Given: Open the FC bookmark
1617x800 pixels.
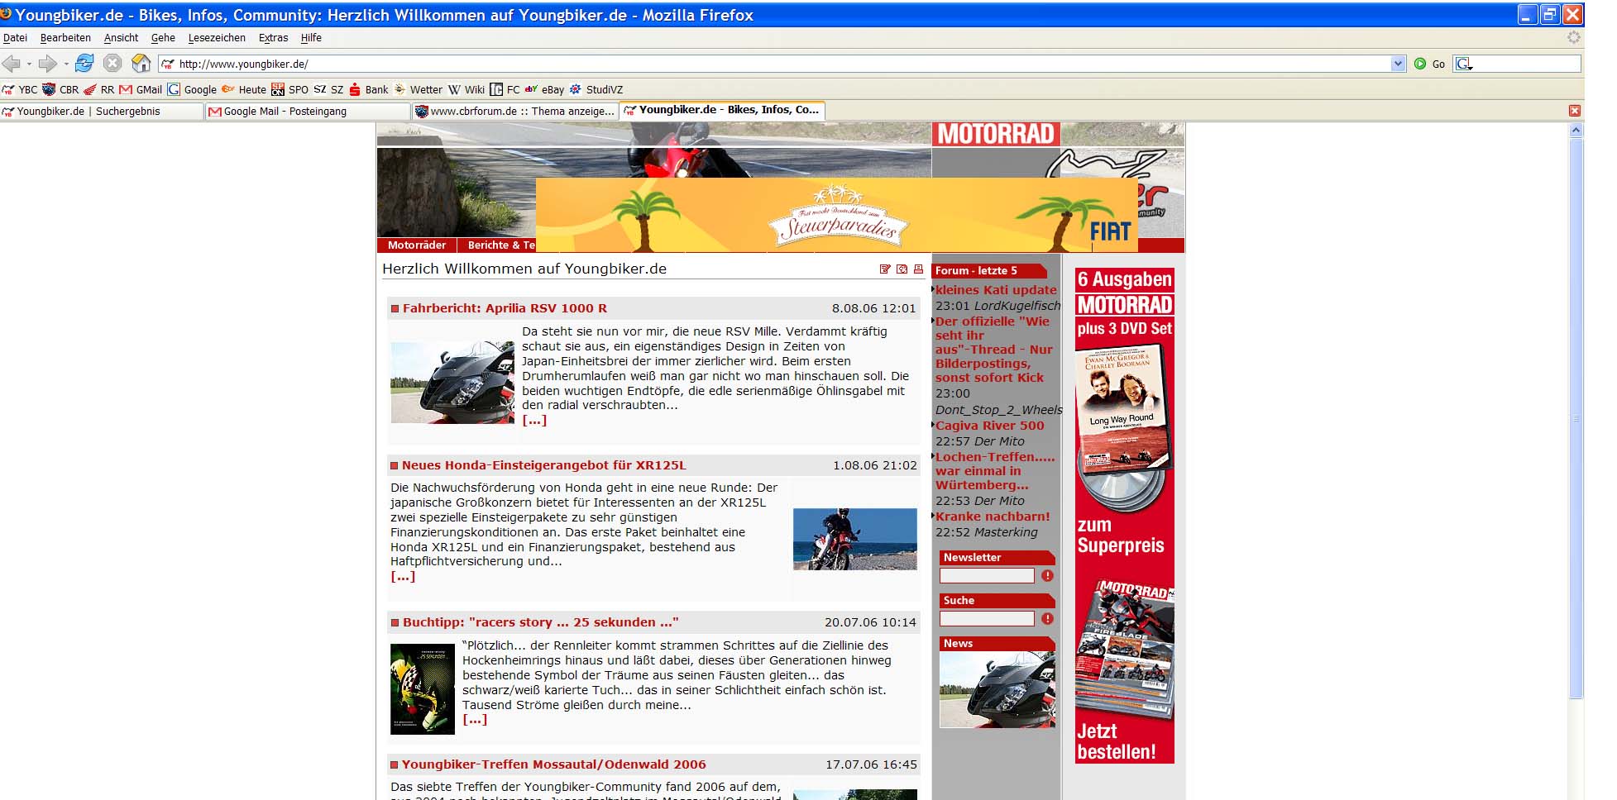Looking at the screenshot, I should [505, 89].
